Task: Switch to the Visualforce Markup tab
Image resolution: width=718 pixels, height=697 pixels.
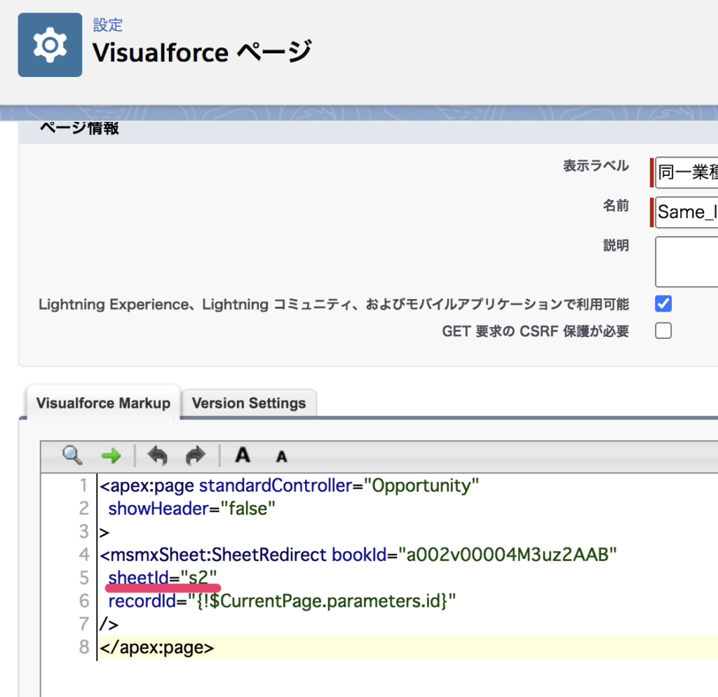Action: [103, 403]
